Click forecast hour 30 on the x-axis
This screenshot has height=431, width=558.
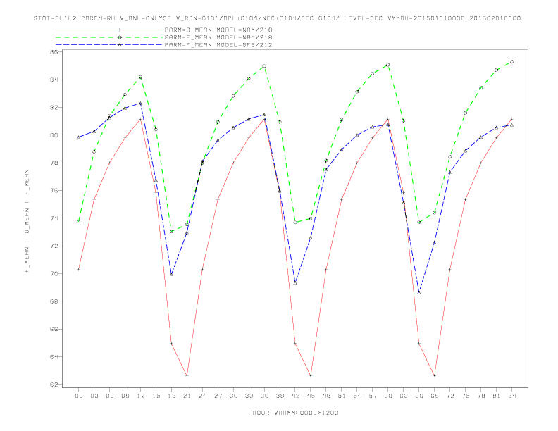pos(233,396)
